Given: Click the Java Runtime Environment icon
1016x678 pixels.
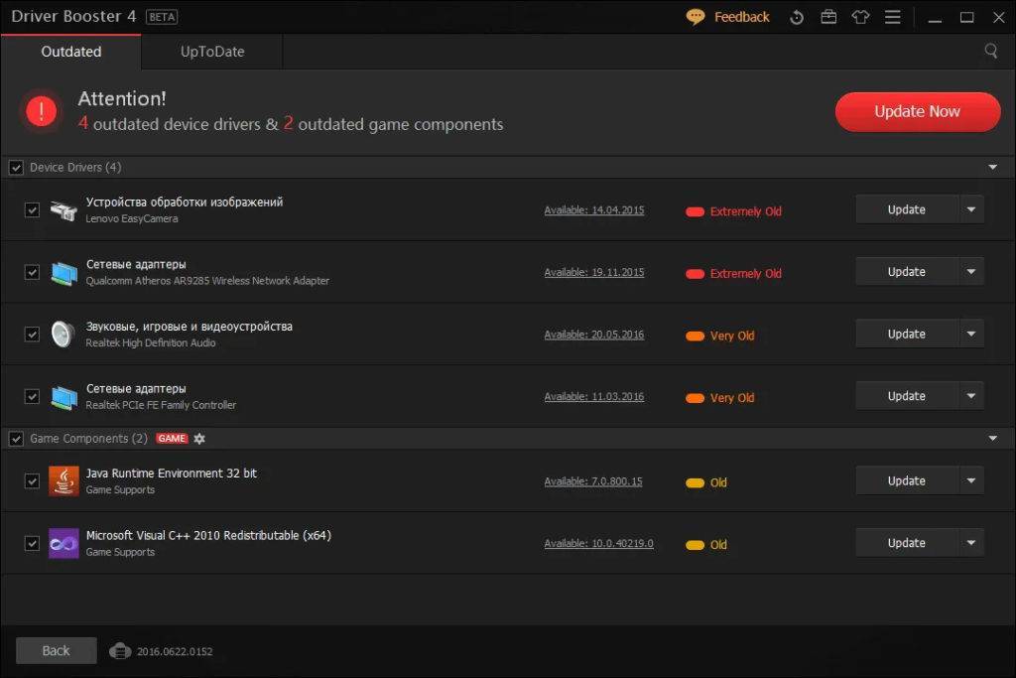Looking at the screenshot, I should click(x=63, y=480).
